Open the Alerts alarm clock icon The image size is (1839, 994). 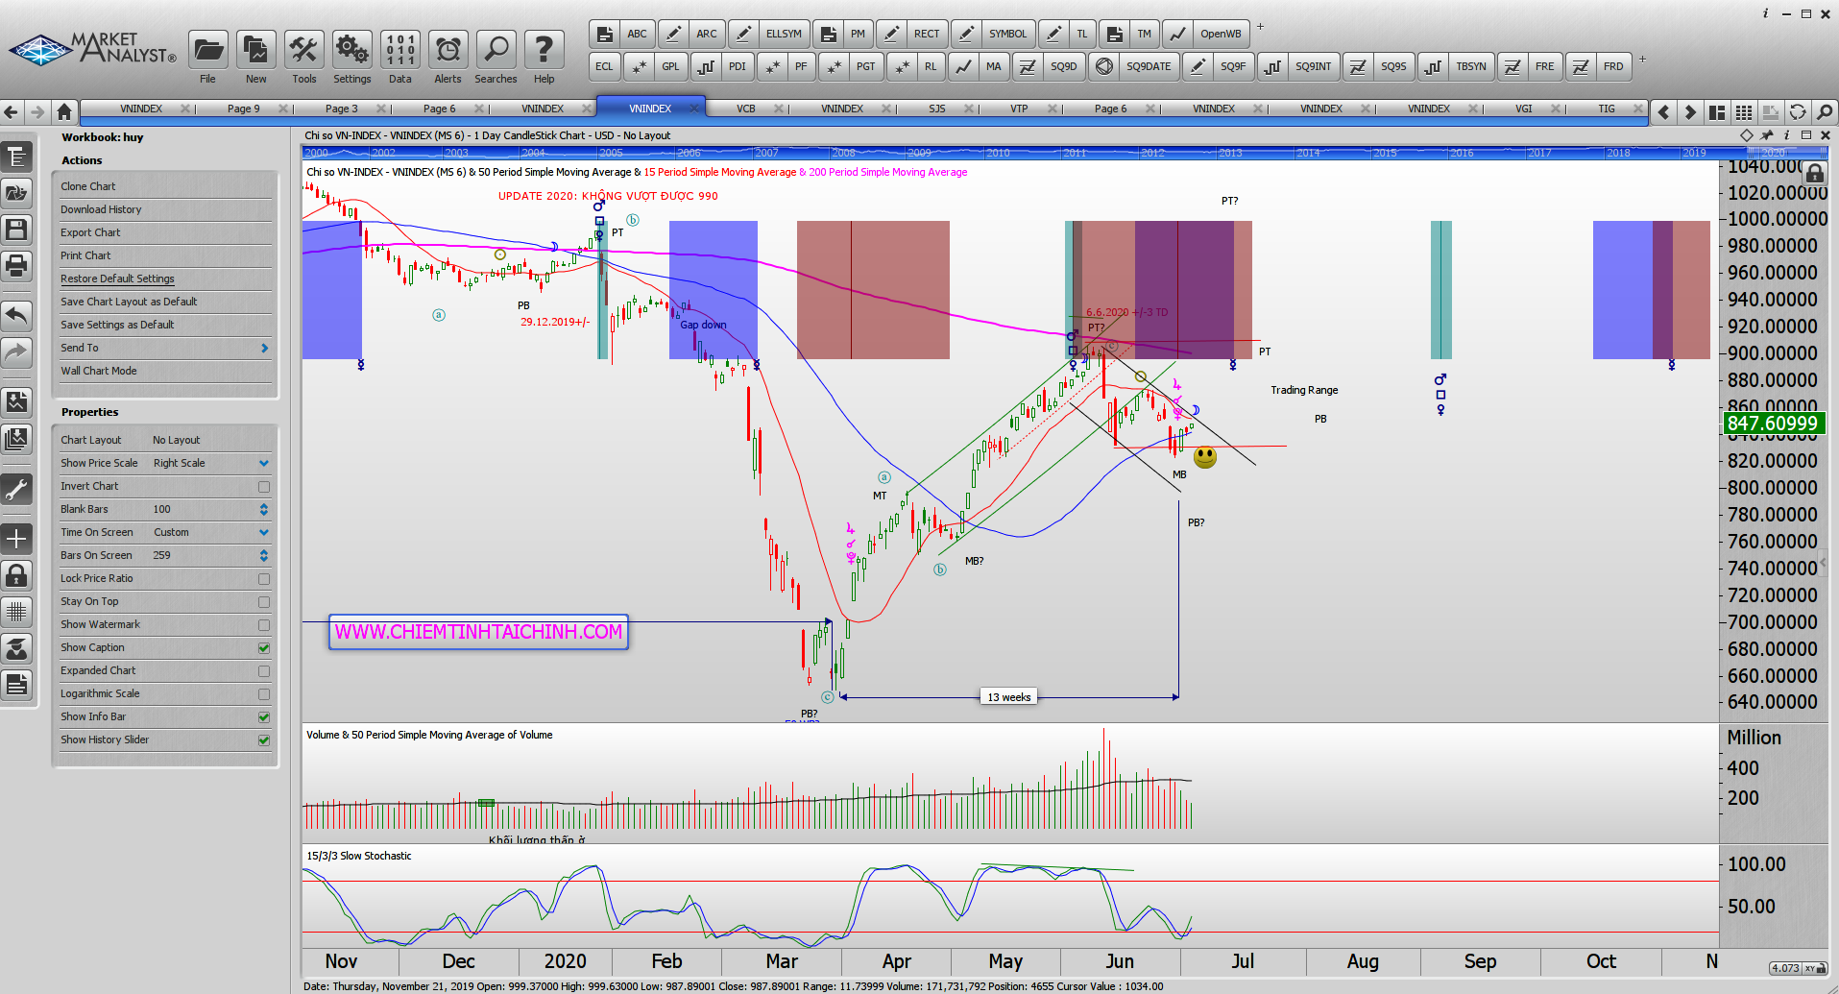(x=448, y=50)
